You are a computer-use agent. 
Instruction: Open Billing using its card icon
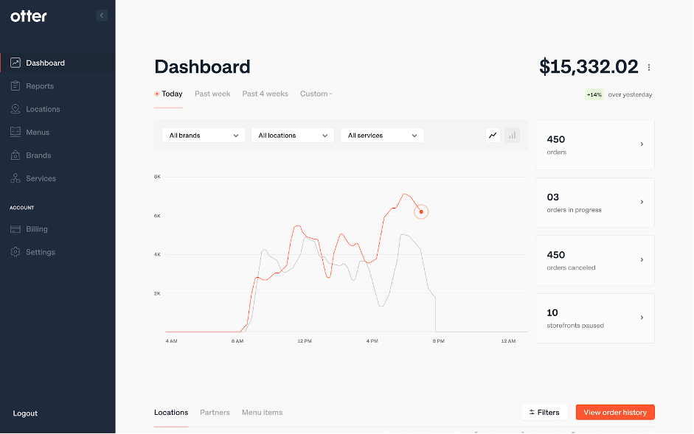pyautogui.click(x=15, y=228)
